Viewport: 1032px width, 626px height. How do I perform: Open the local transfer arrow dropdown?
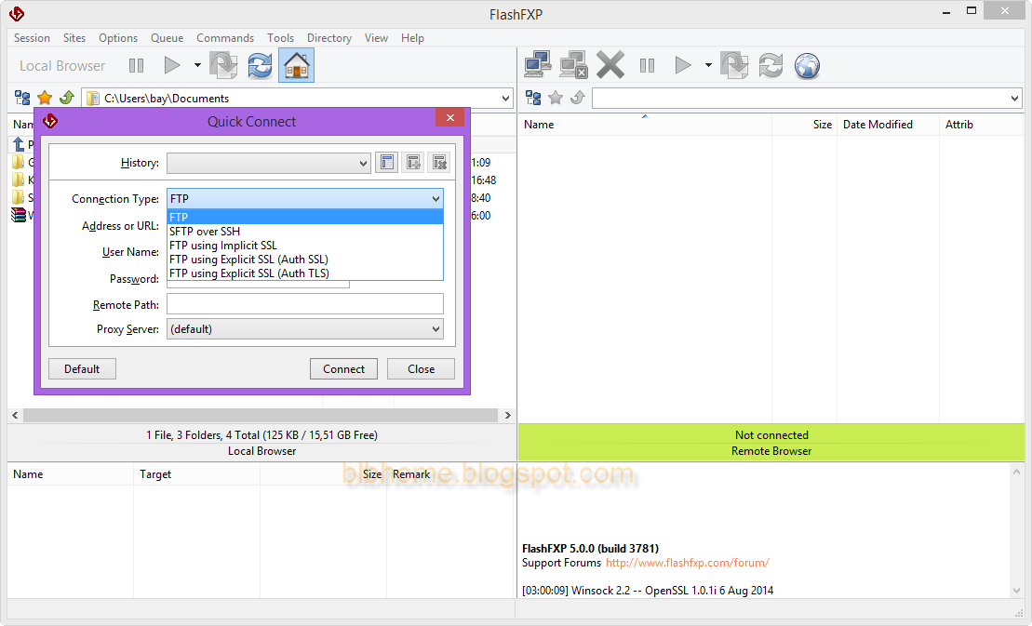(196, 65)
